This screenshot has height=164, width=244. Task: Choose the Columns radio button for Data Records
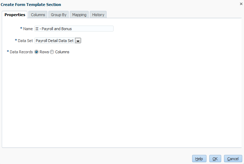coord(52,52)
